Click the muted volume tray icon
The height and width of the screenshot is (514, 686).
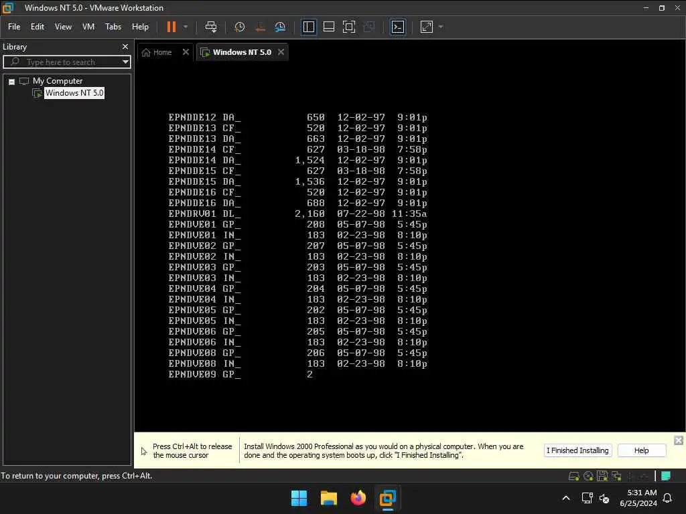604,498
